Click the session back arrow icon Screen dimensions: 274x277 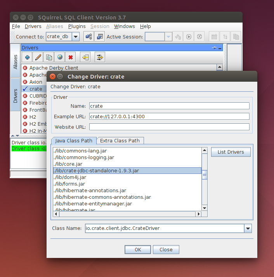178,37
